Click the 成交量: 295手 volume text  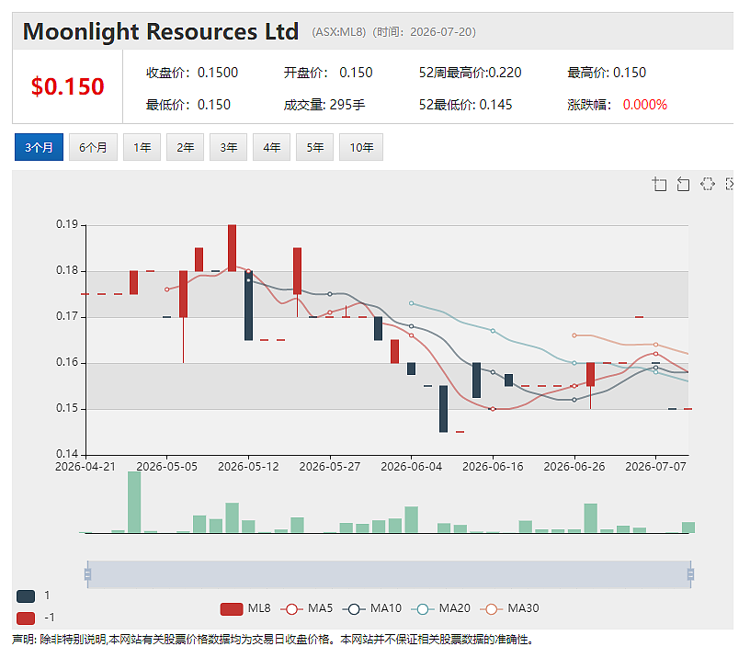click(324, 105)
